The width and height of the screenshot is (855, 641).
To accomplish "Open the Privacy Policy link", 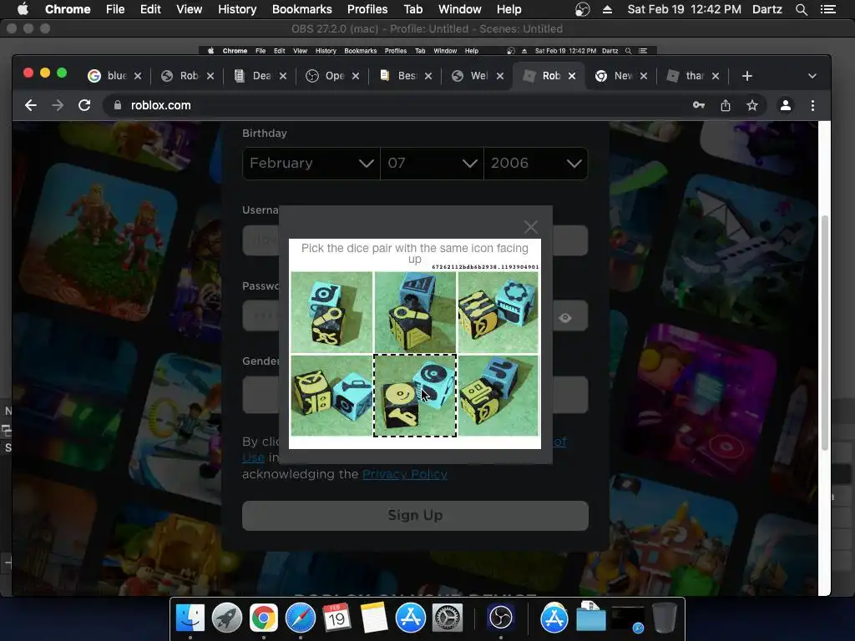I will coord(405,474).
